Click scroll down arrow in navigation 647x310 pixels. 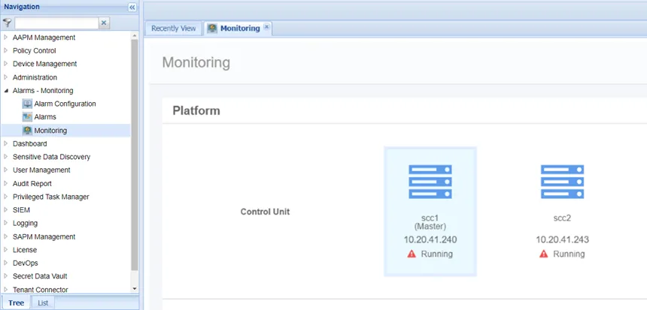point(134,289)
